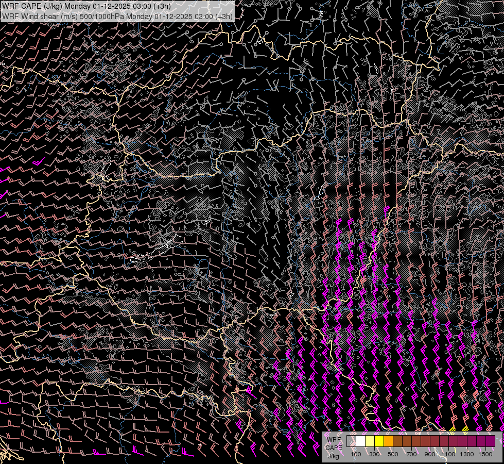
Task: Select the 500 legend scale value
Action: pos(393,454)
